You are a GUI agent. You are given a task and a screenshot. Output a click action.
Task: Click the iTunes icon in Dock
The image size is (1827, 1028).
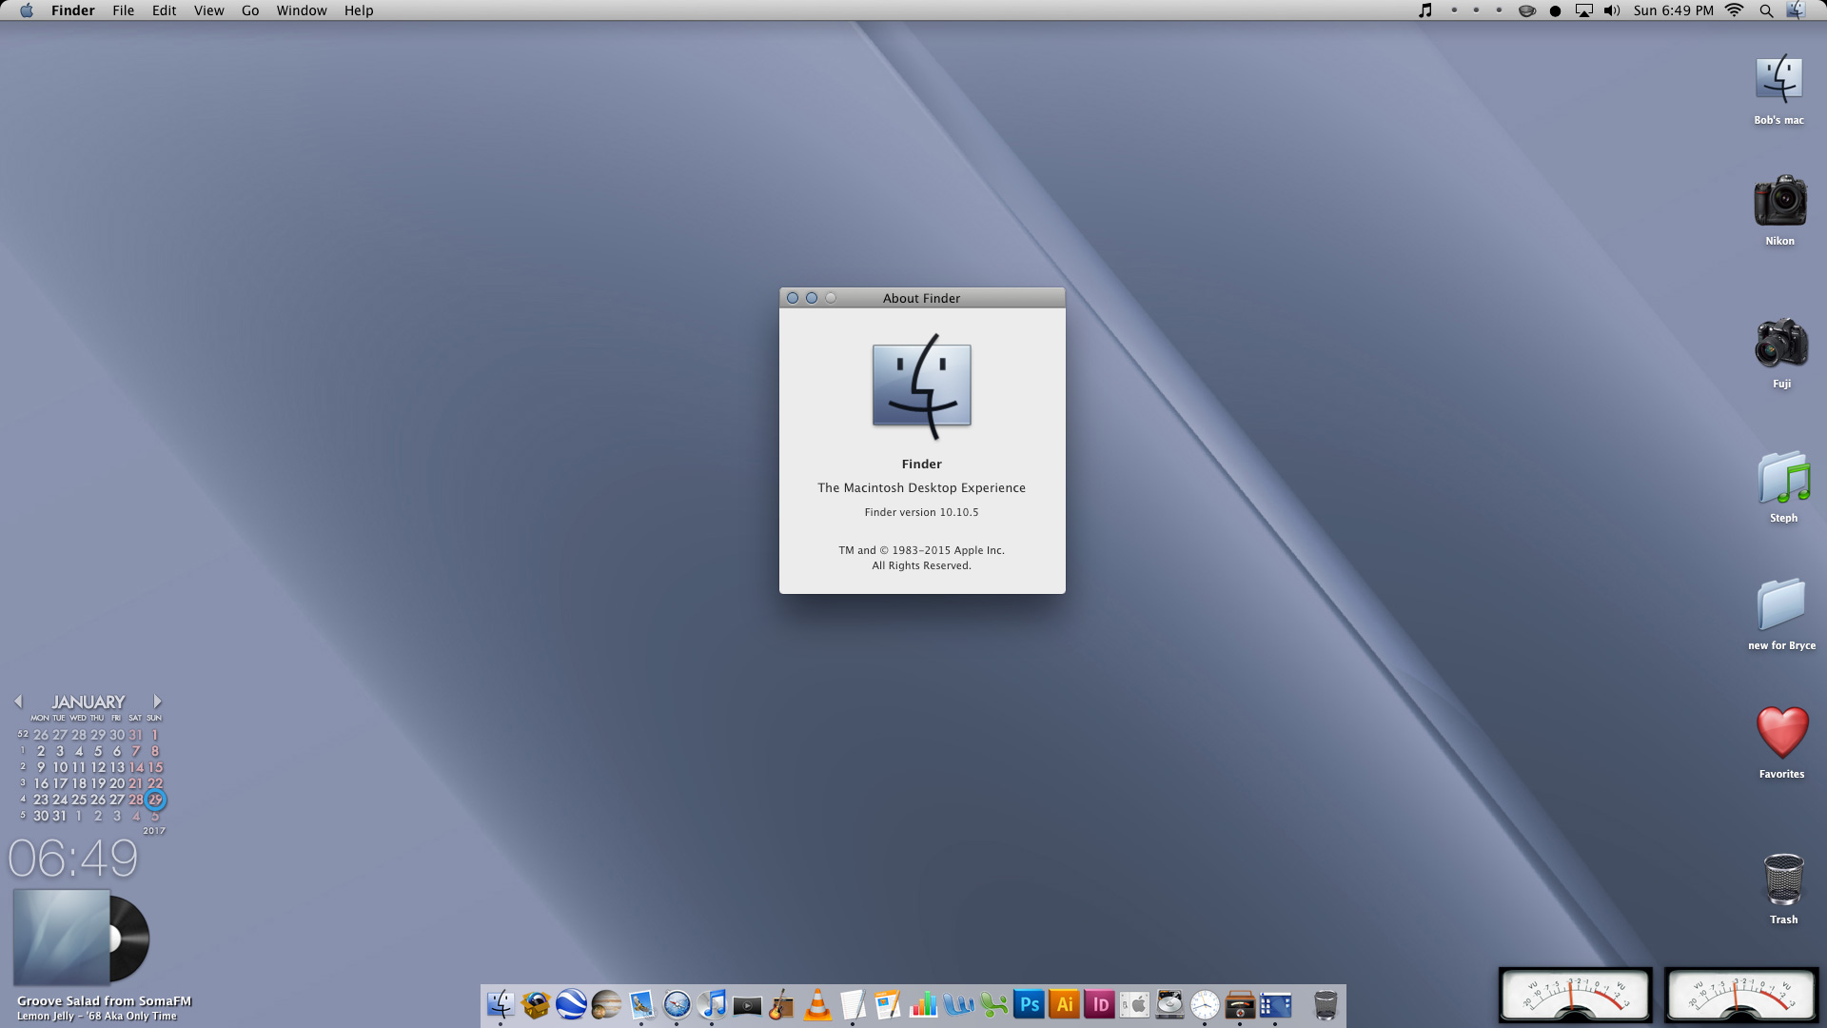(712, 1004)
